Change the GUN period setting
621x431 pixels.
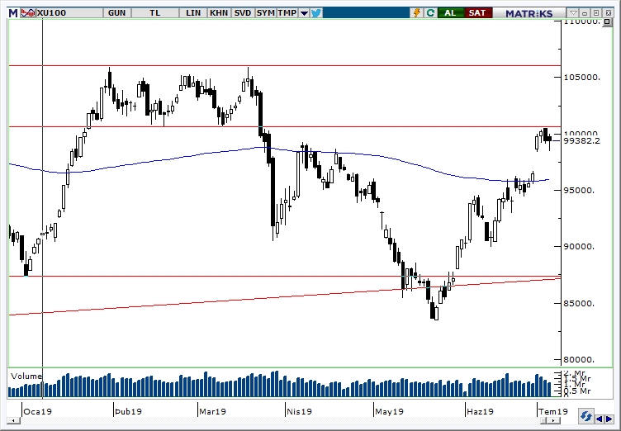(x=116, y=13)
